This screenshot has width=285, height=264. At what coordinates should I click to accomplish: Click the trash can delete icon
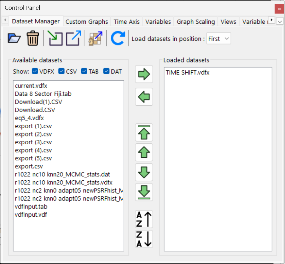(x=32, y=39)
